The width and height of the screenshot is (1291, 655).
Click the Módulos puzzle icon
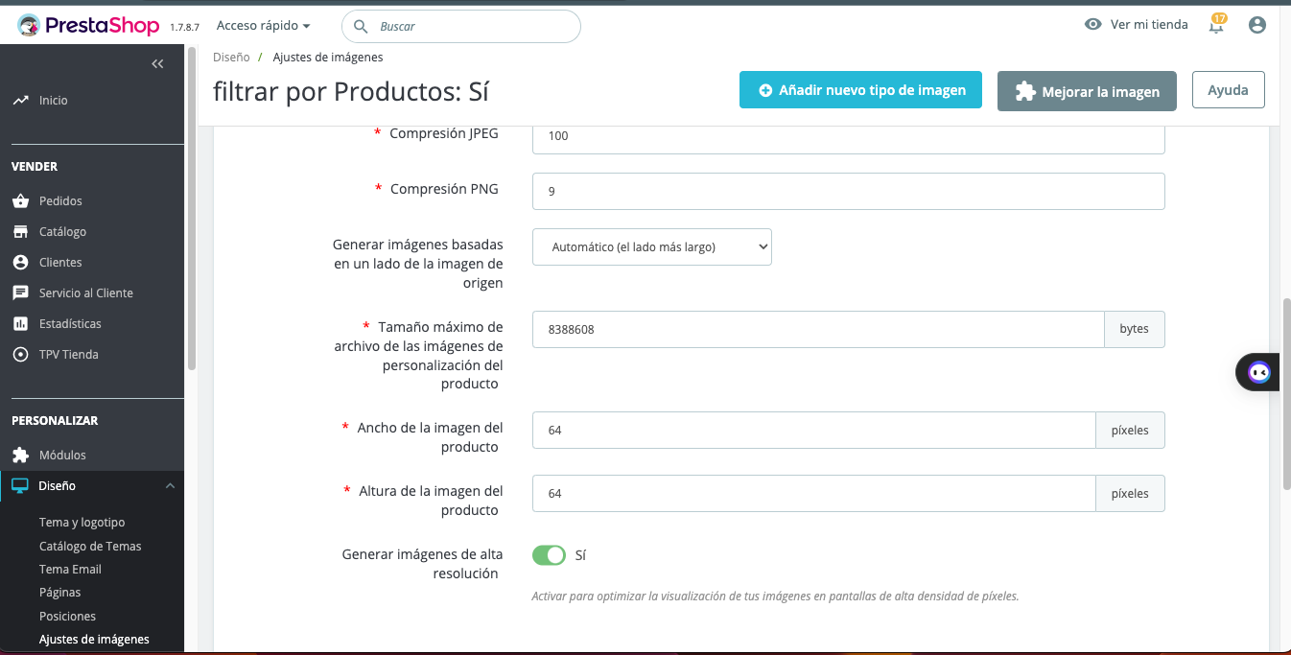tap(20, 456)
